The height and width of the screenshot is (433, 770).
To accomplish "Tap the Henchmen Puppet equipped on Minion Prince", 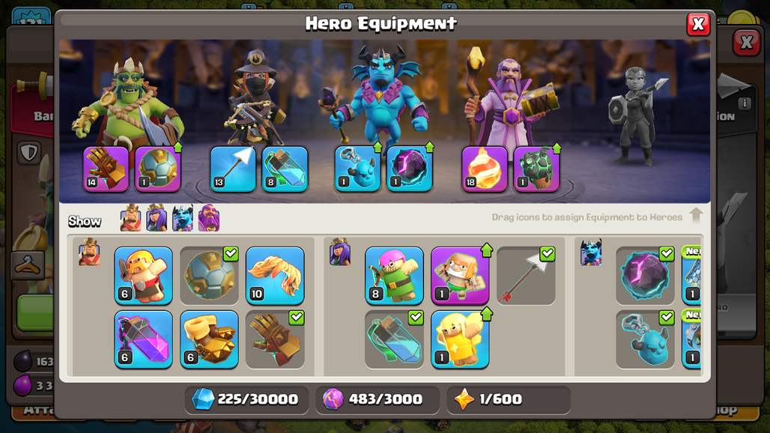I will point(357,169).
